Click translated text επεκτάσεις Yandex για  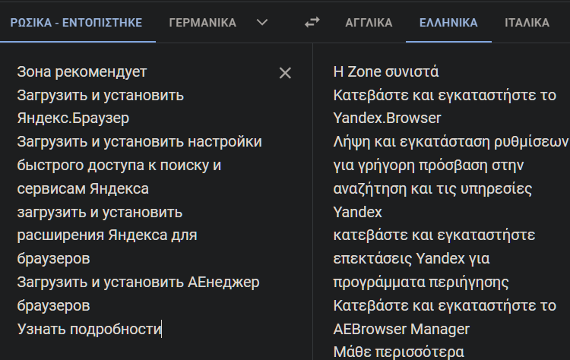coord(411,259)
